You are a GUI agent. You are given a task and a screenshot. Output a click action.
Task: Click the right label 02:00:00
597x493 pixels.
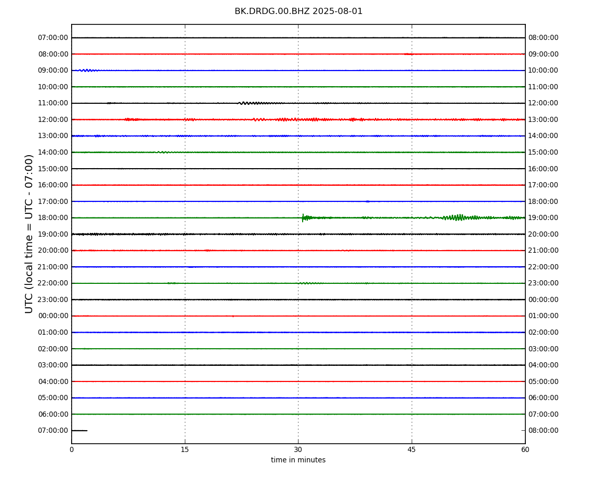pos(544,332)
